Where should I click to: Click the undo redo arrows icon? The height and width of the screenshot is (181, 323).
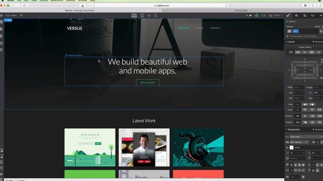(249, 16)
